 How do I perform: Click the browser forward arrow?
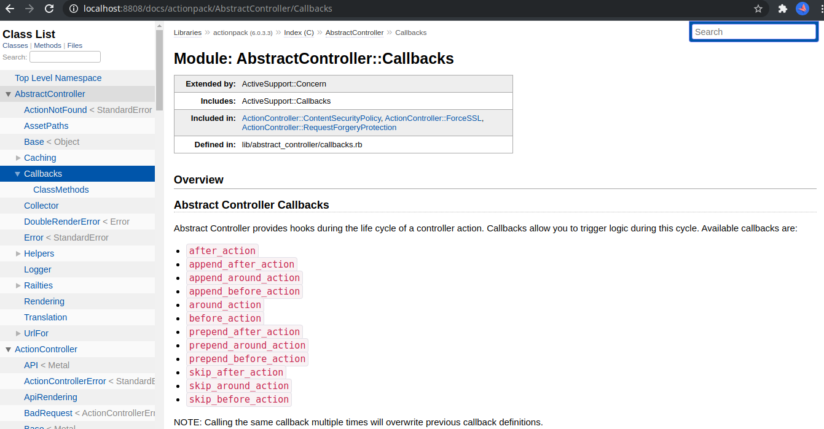pyautogui.click(x=29, y=9)
